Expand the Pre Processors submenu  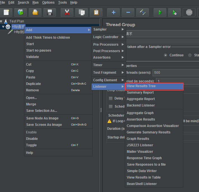point(109,45)
